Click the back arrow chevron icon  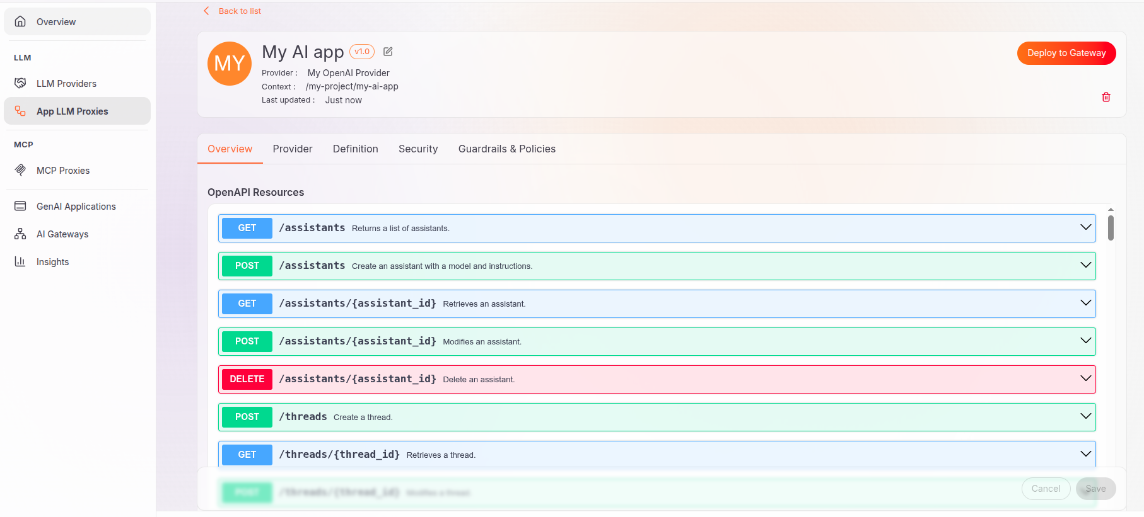click(206, 11)
